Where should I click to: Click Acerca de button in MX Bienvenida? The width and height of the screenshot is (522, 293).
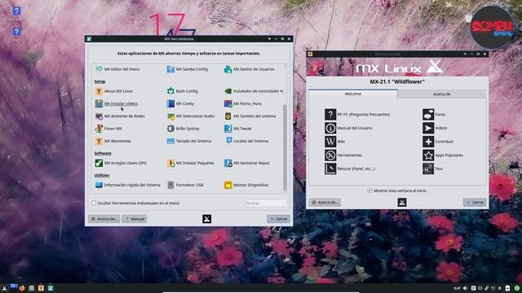coord(325,203)
